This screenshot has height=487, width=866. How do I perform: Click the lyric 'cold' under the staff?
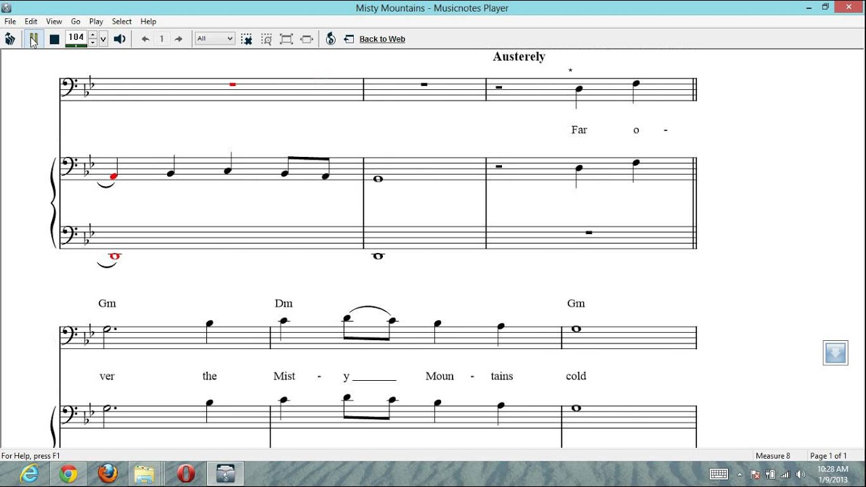click(576, 376)
